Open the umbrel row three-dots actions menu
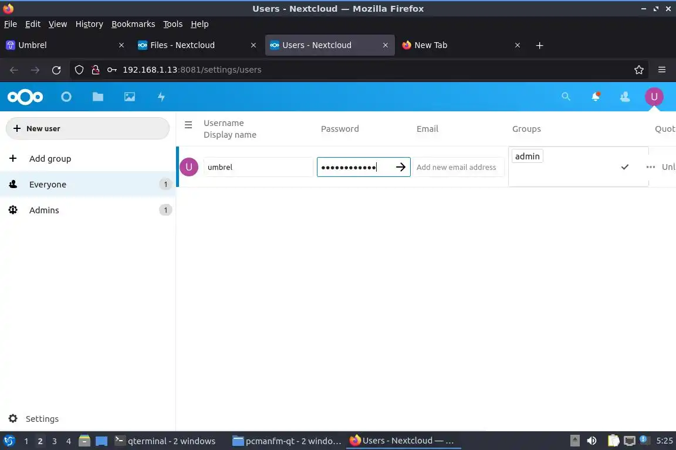 pos(651,167)
